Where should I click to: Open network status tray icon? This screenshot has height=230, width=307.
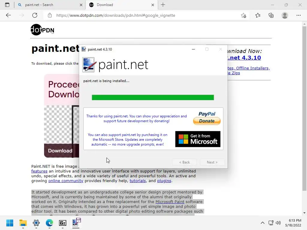(271, 223)
